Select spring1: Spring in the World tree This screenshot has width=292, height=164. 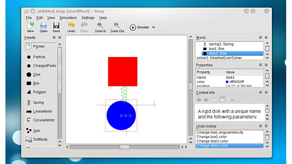(x=221, y=44)
